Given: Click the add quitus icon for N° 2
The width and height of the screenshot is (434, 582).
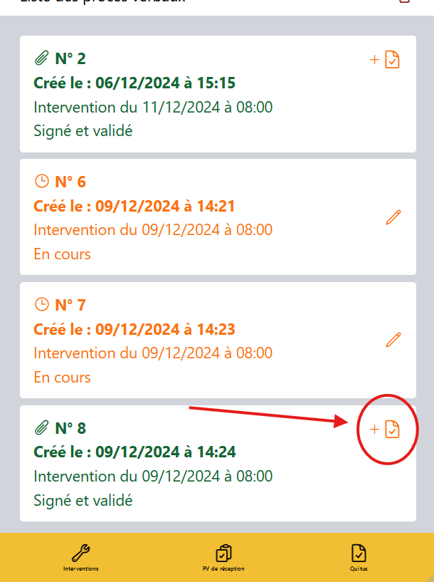Looking at the screenshot, I should tap(385, 60).
